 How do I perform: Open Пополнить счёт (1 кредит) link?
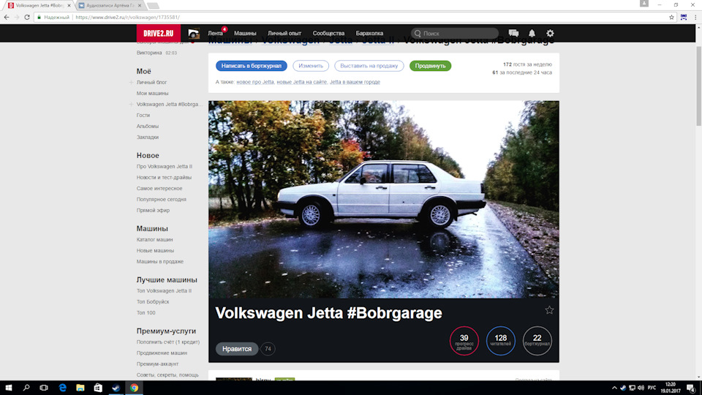click(168, 342)
